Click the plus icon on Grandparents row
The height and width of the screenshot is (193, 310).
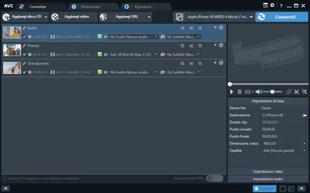click(x=215, y=63)
